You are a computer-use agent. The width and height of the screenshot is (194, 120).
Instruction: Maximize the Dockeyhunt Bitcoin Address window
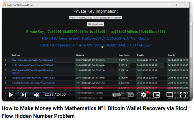click(177, 5)
